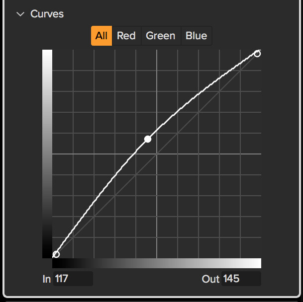Click the center intersection of the curve grid
303x302 pixels.
[157, 154]
